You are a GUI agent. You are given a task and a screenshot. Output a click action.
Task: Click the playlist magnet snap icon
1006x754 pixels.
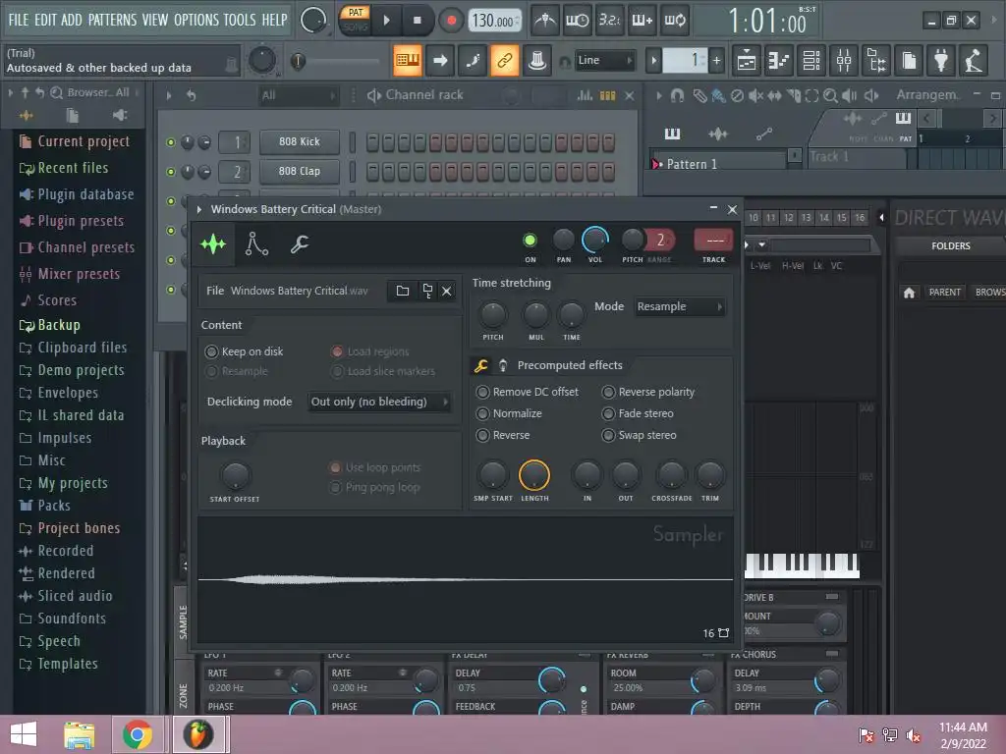(x=677, y=95)
